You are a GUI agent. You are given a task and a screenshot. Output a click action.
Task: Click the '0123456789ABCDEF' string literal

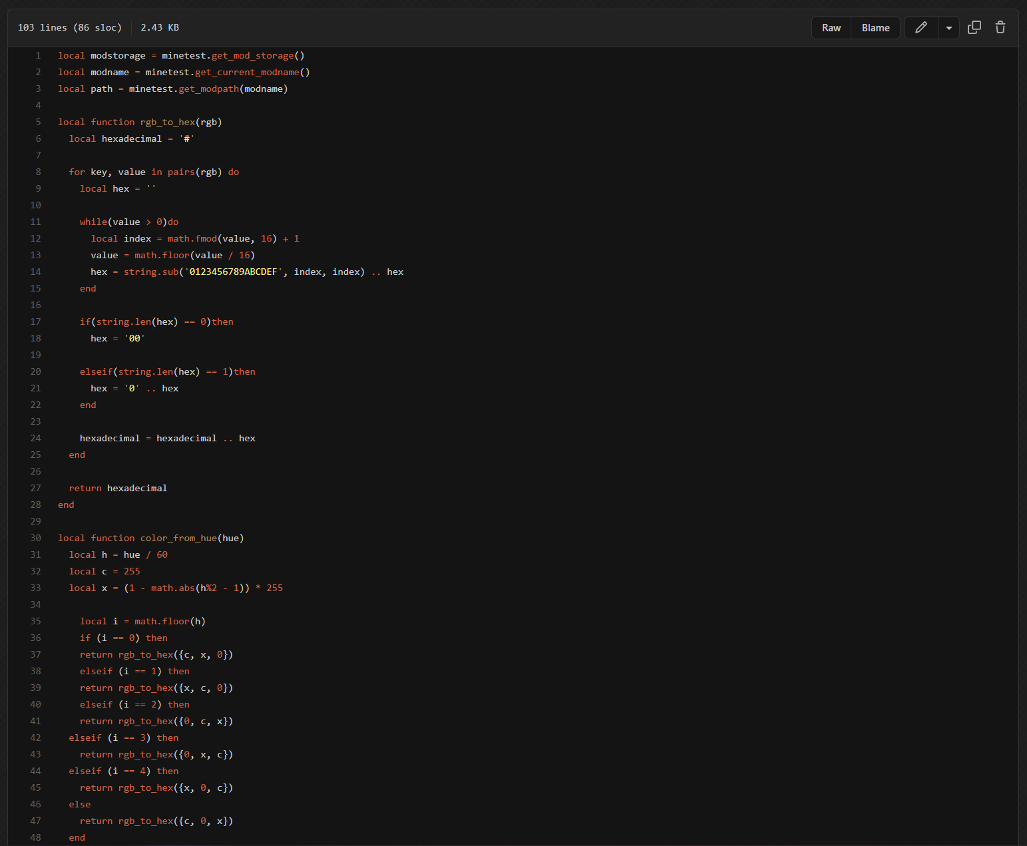click(233, 272)
